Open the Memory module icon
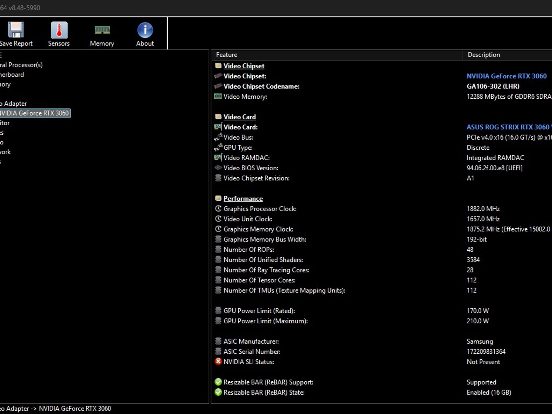552x414 pixels. [x=102, y=30]
